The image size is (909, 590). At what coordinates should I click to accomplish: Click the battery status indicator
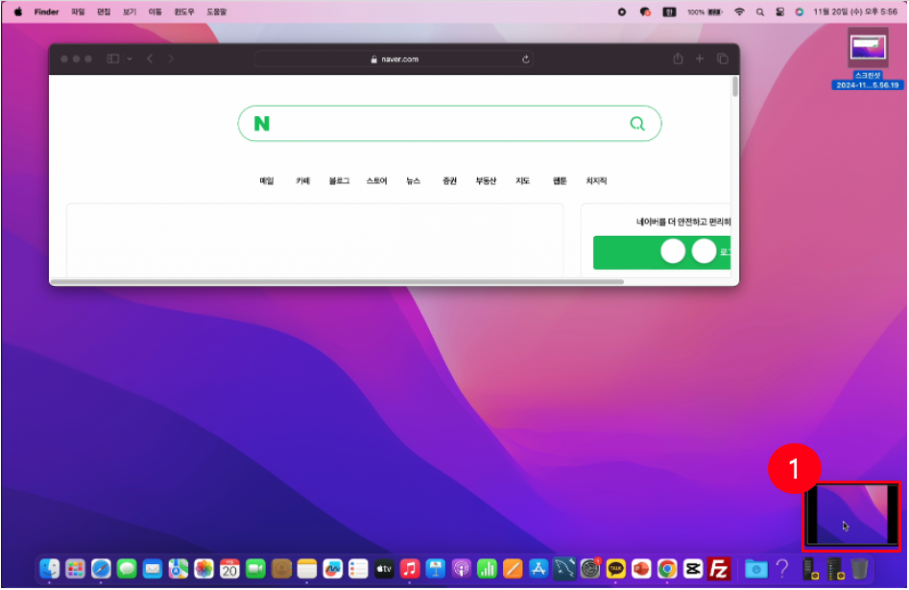click(705, 12)
